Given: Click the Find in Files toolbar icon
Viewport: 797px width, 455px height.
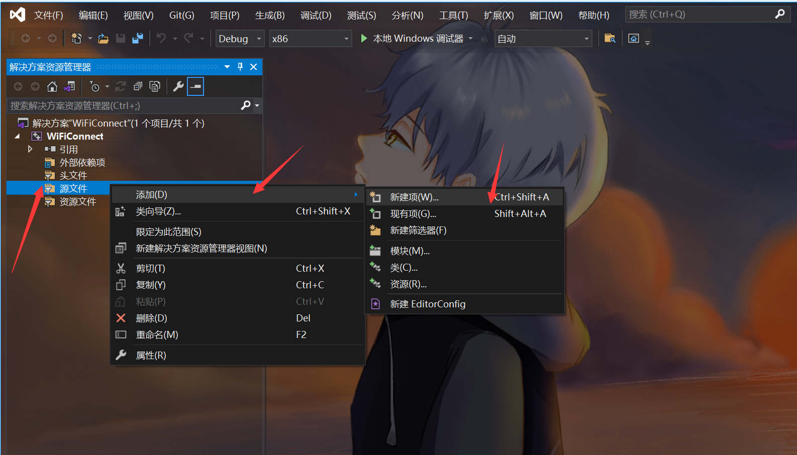Looking at the screenshot, I should [x=610, y=38].
